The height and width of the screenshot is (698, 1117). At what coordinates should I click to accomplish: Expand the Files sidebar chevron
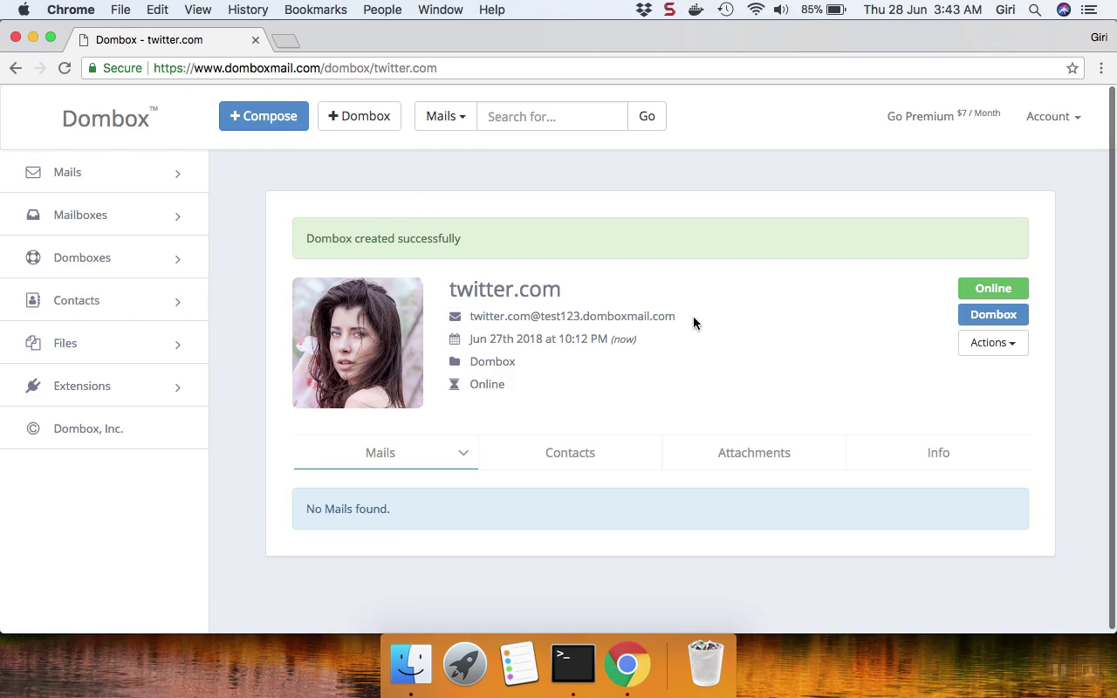(177, 345)
